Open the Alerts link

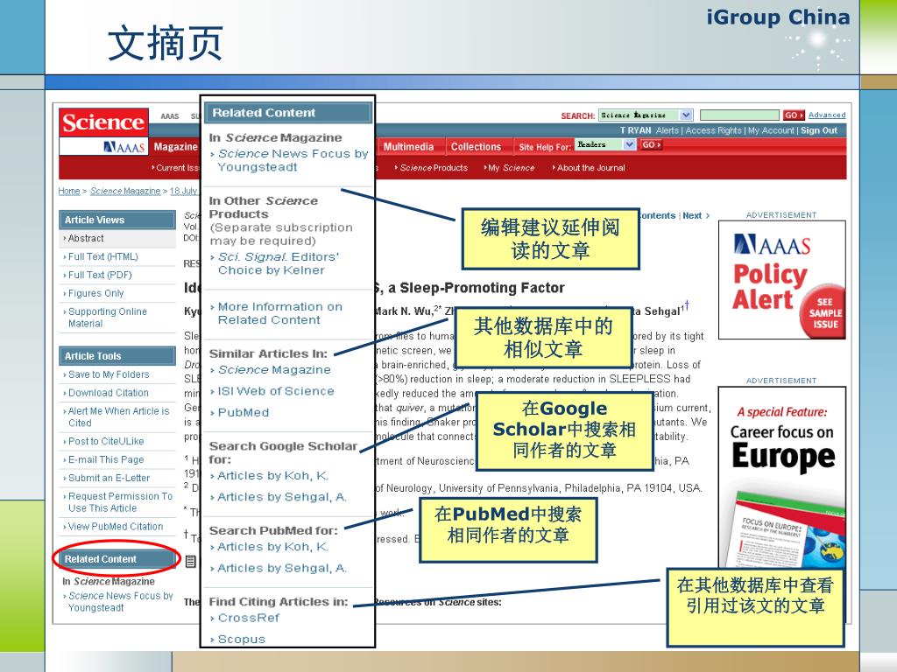pyautogui.click(x=667, y=130)
